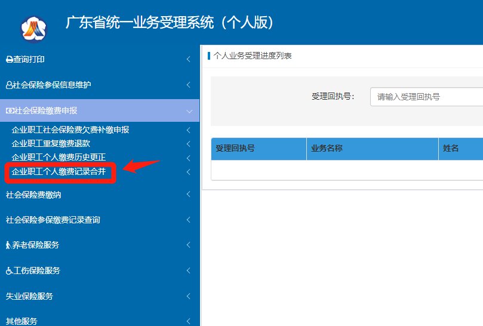Click the money icon beside 社会保险缴费申报
483x326 pixels.
[x=10, y=110]
